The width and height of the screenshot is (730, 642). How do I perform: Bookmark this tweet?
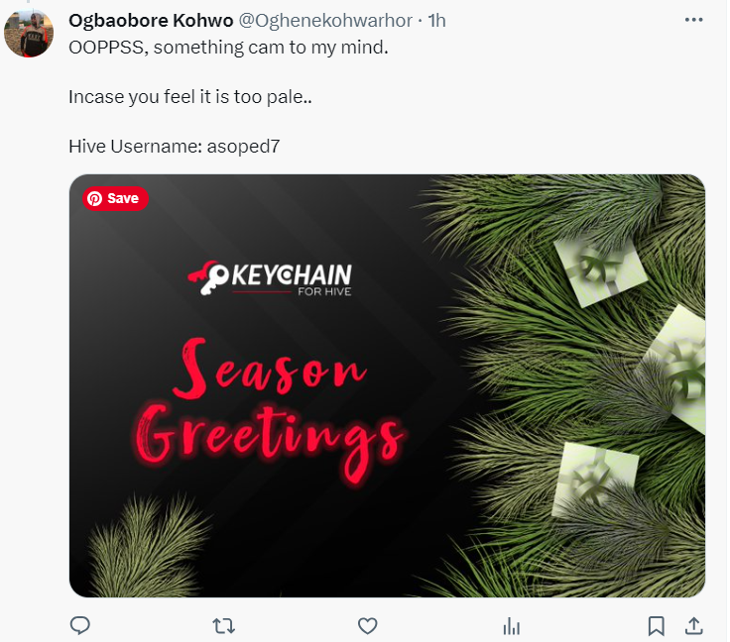click(x=656, y=626)
